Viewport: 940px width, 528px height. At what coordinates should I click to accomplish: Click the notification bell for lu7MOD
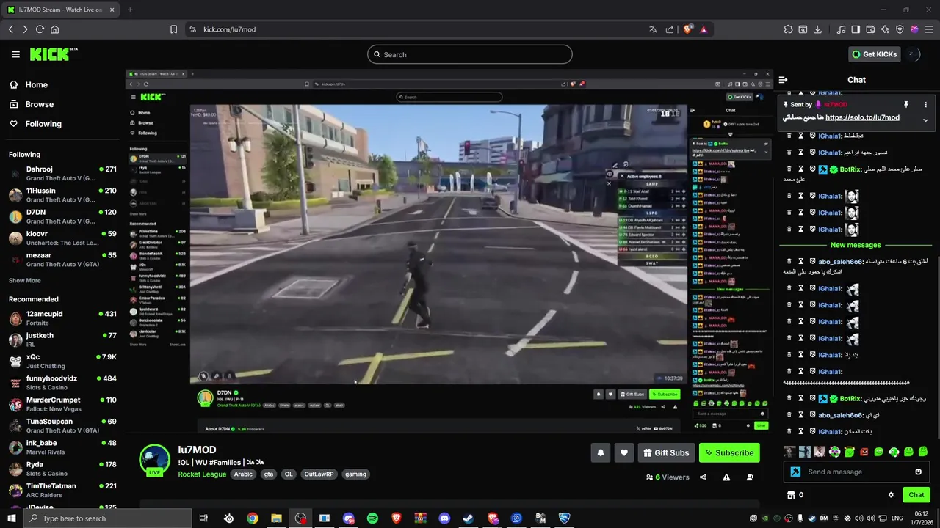tap(600, 452)
